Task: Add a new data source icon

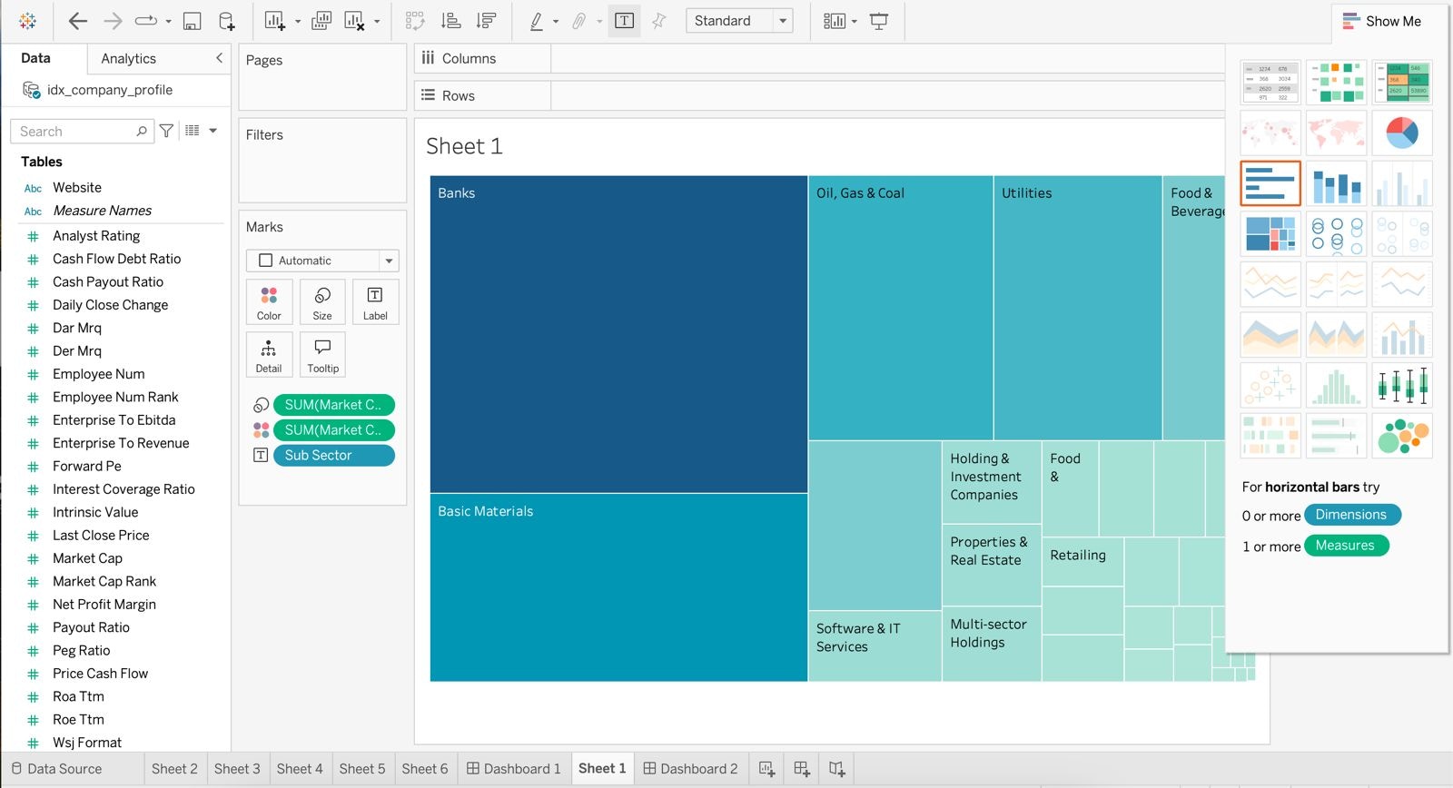Action: [226, 21]
